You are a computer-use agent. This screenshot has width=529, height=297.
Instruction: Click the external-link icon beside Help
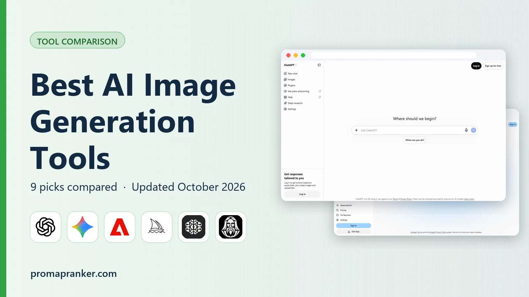click(x=320, y=97)
